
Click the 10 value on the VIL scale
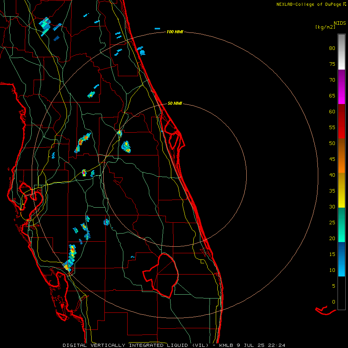pyautogui.click(x=332, y=270)
